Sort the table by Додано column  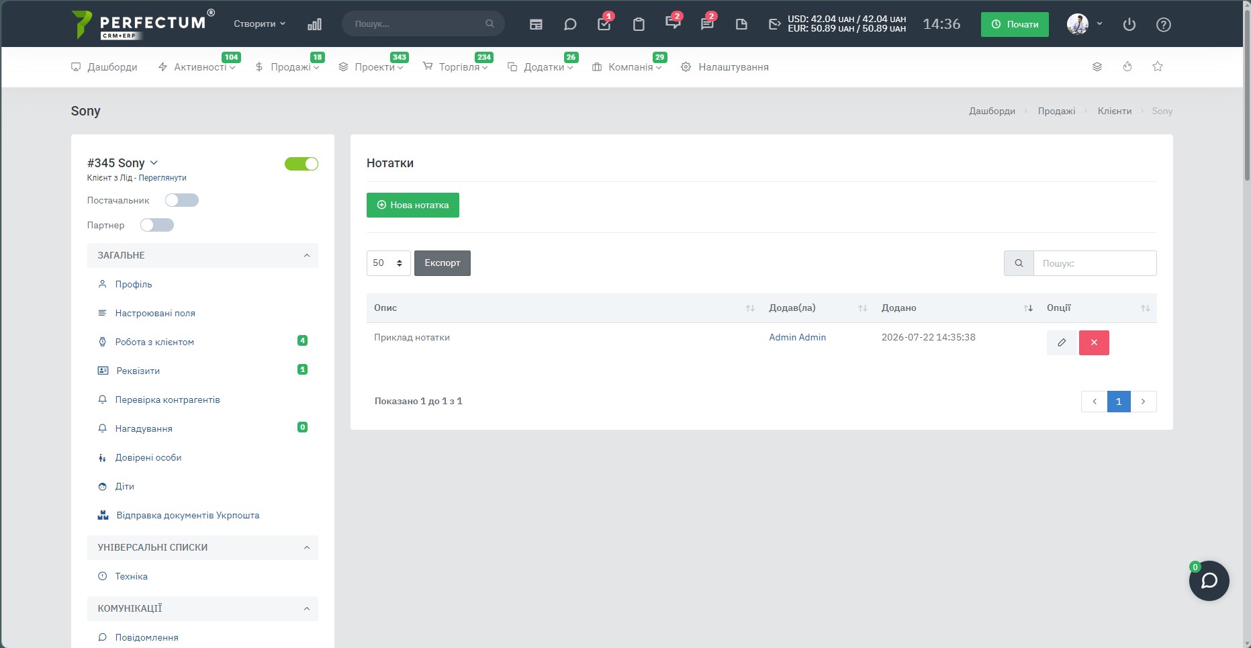(956, 308)
